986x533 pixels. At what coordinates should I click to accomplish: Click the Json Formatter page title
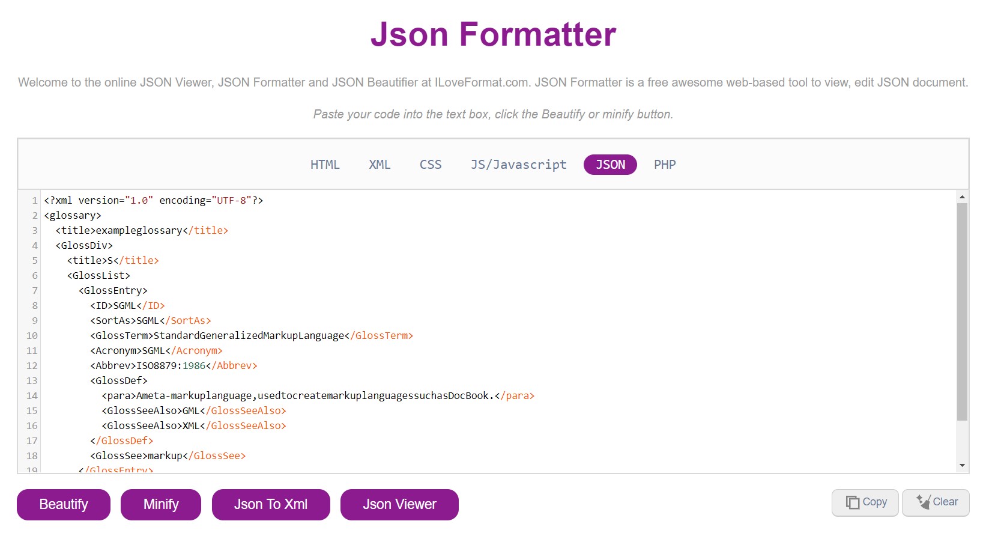point(494,34)
